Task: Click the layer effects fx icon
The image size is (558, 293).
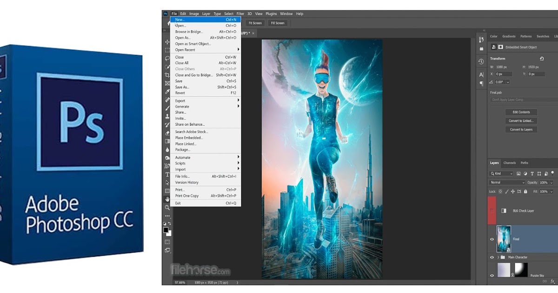Action: (552, 281)
